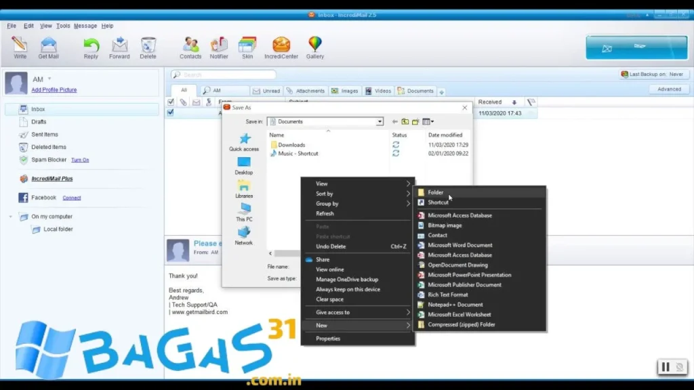Expand the Sort by submenu

click(x=358, y=194)
